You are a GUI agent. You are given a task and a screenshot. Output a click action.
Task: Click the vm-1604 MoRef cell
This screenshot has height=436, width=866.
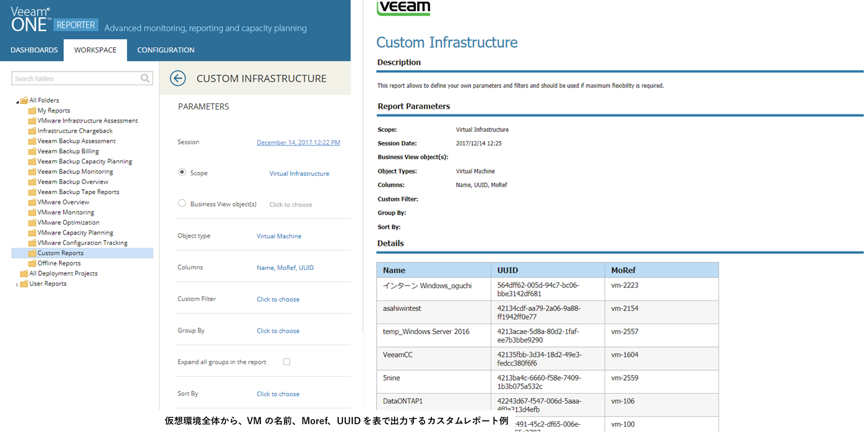click(662, 359)
